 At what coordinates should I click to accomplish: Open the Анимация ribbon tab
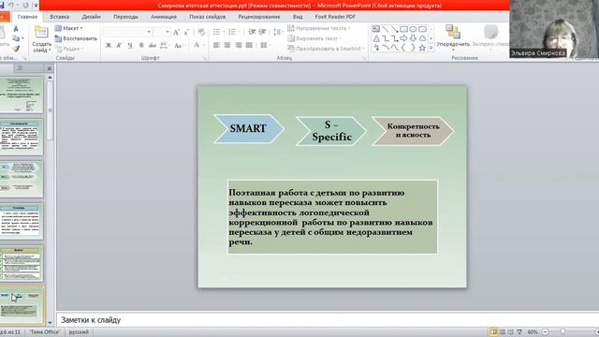click(164, 17)
